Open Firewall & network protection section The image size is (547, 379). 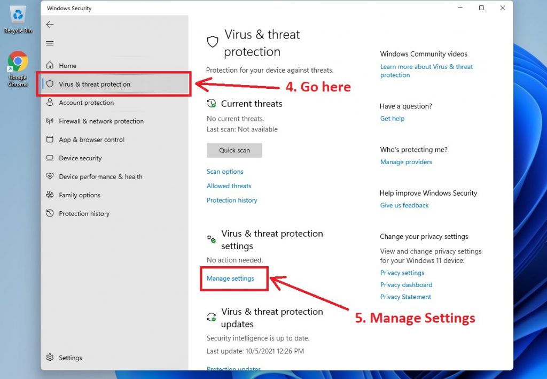click(x=114, y=121)
